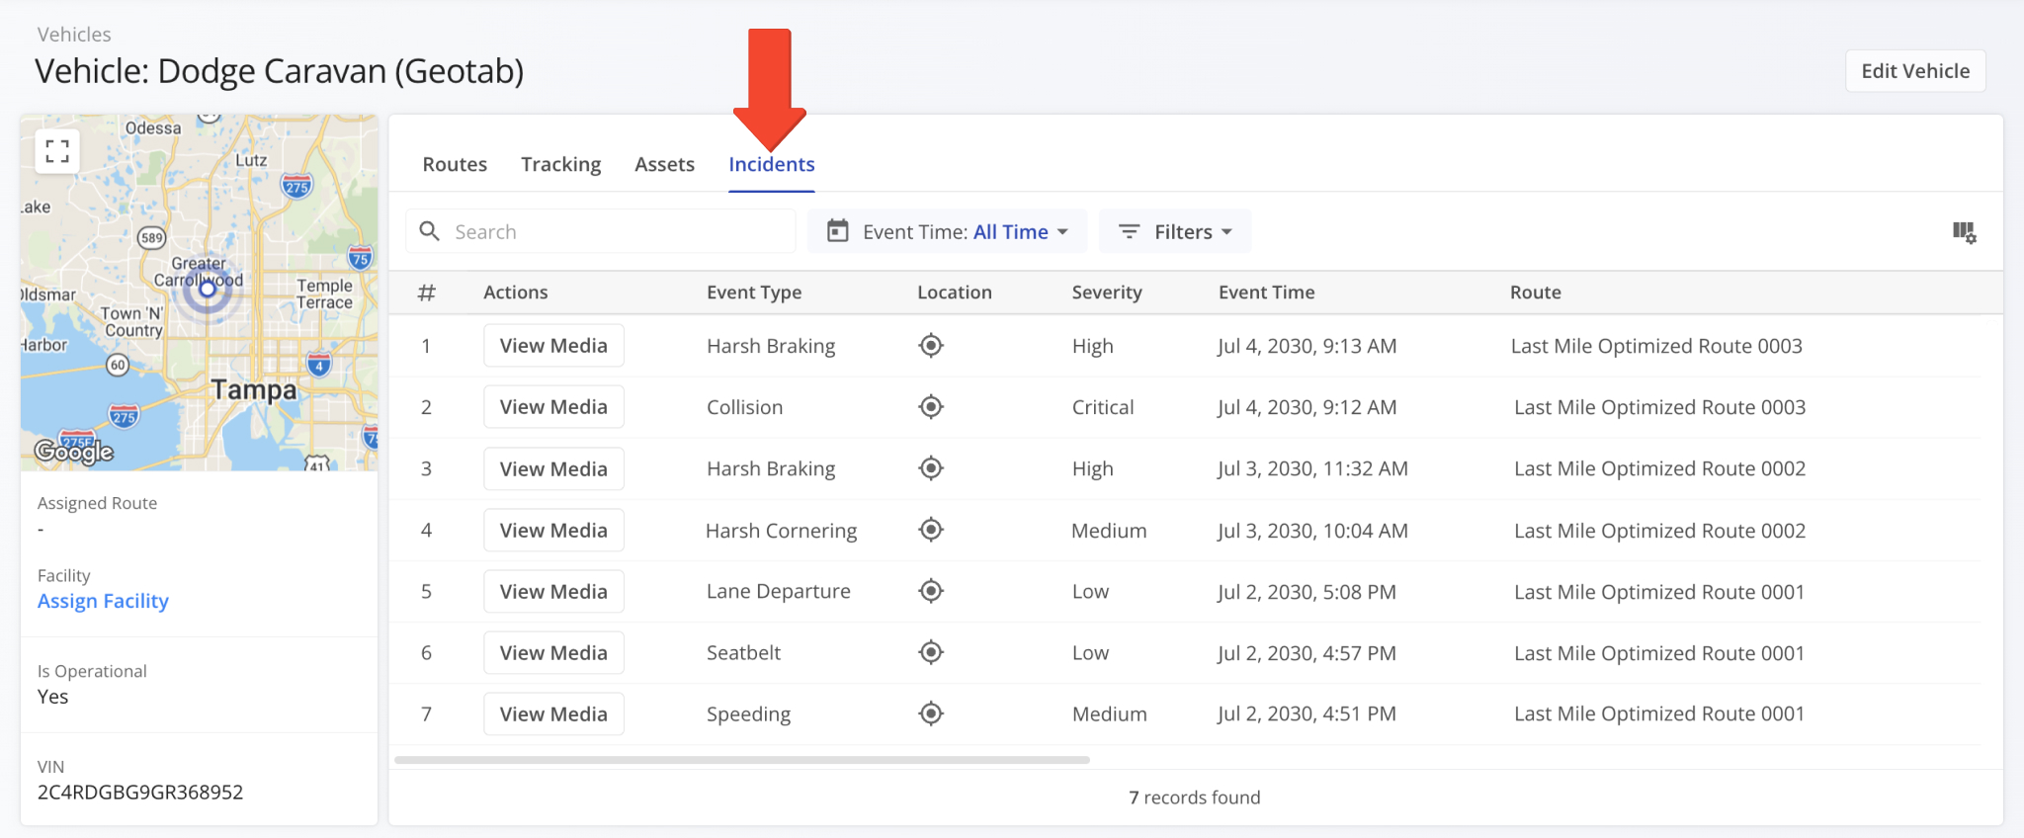View Media for the Seatbelt incident
The width and height of the screenshot is (2024, 838).
pos(553,652)
